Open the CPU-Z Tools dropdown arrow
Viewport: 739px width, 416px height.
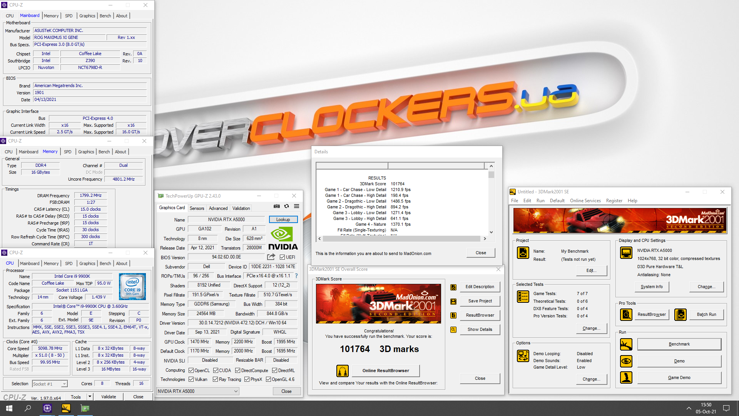pyautogui.click(x=90, y=397)
